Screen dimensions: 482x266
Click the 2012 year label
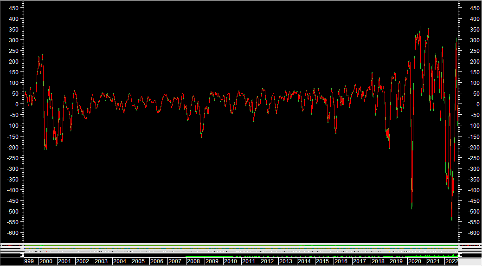267,261
